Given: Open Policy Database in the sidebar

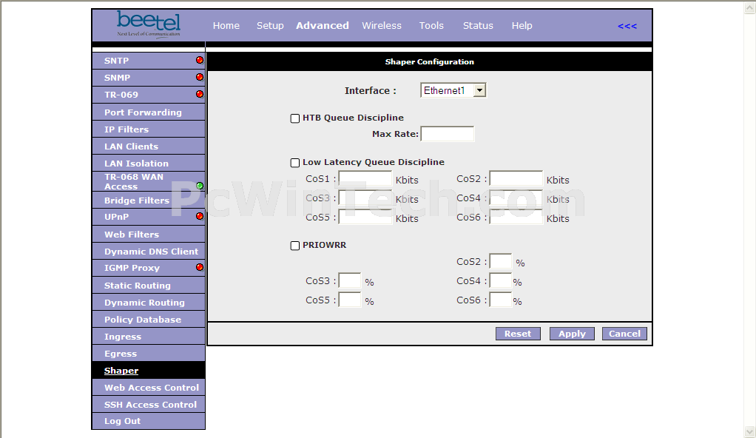Looking at the screenshot, I should [149, 320].
